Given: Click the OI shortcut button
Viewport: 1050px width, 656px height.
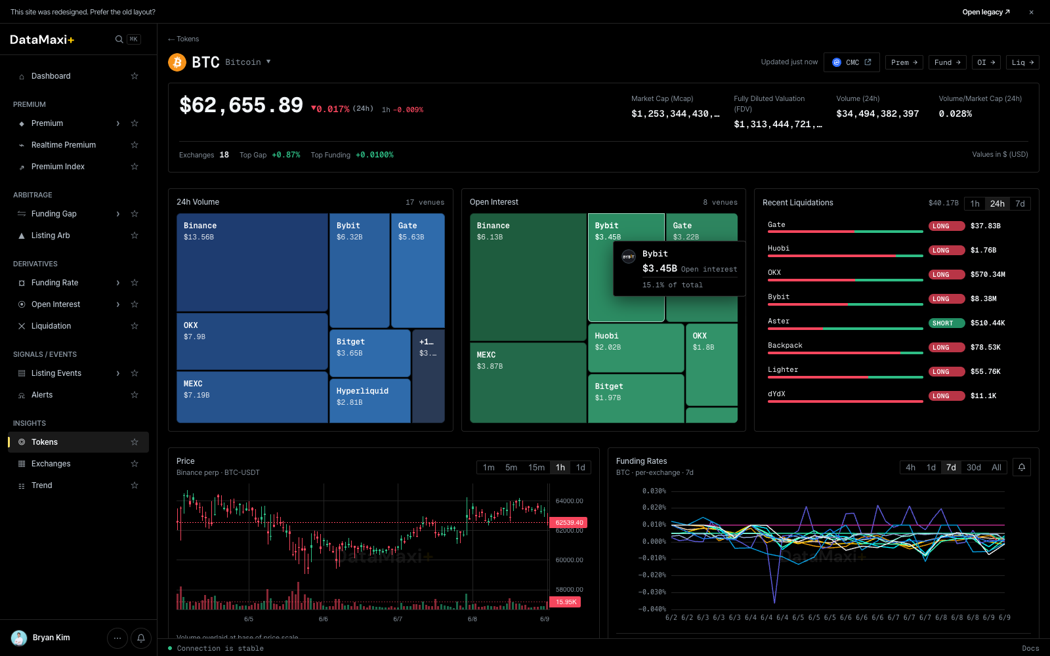Looking at the screenshot, I should [x=986, y=62].
